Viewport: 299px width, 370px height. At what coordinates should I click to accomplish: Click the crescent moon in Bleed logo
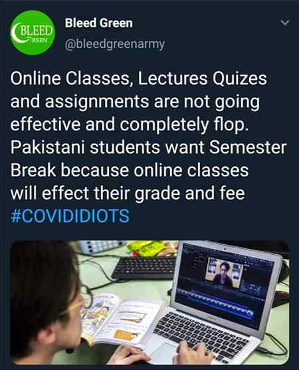tap(18, 33)
